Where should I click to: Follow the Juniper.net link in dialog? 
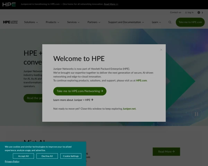tap(129, 109)
